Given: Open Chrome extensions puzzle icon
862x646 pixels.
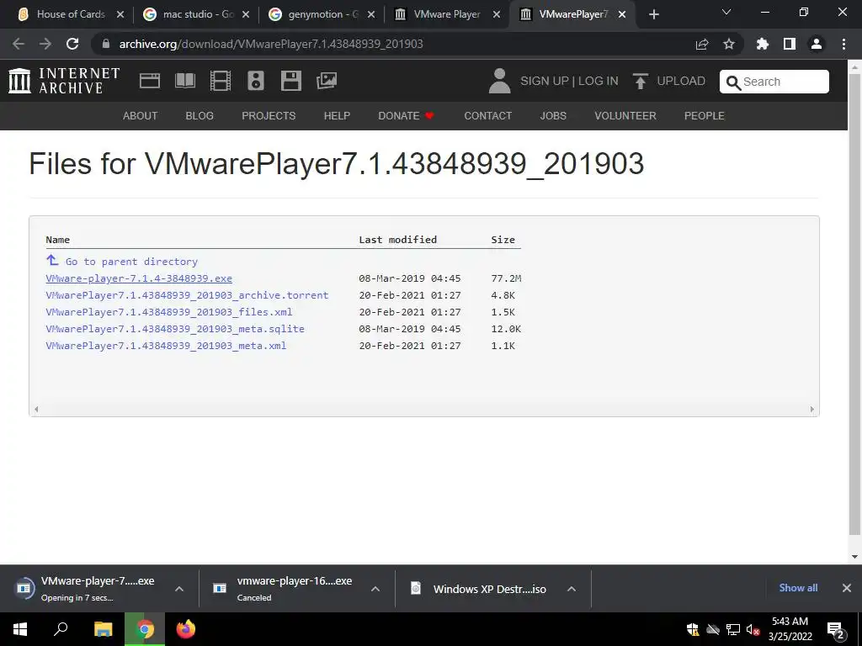Looking at the screenshot, I should [x=763, y=44].
